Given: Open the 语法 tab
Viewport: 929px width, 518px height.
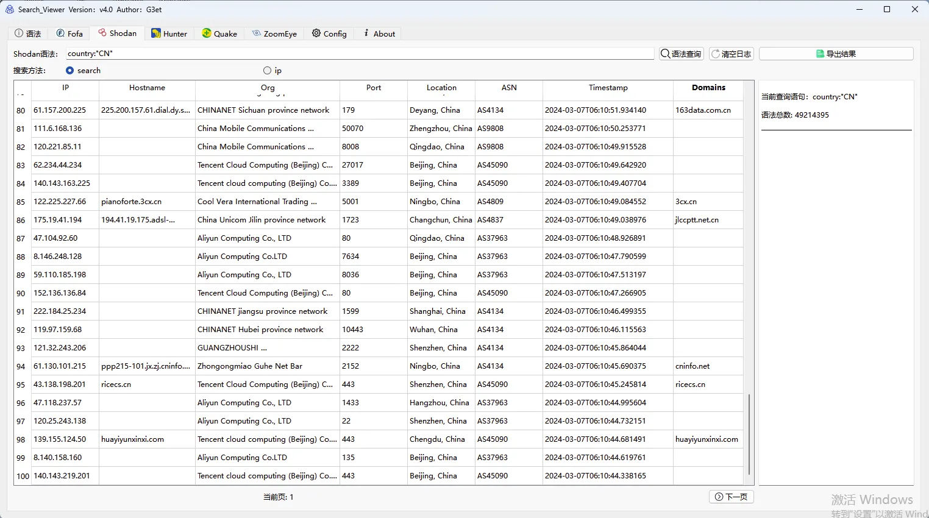Looking at the screenshot, I should click(x=28, y=34).
